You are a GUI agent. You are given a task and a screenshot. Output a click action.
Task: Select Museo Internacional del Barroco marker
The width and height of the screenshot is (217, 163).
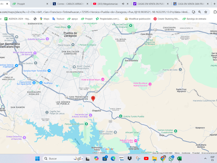coord(35,53)
